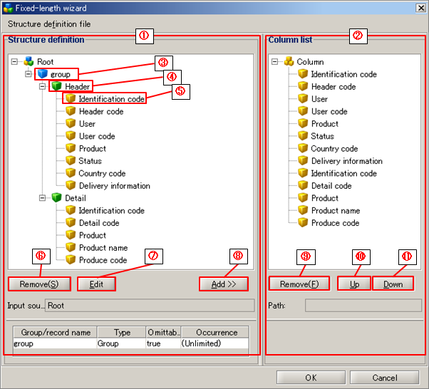Click yellow icon next to Produce code under Detail
Viewport: 429px width, 389px height.
[70, 260]
